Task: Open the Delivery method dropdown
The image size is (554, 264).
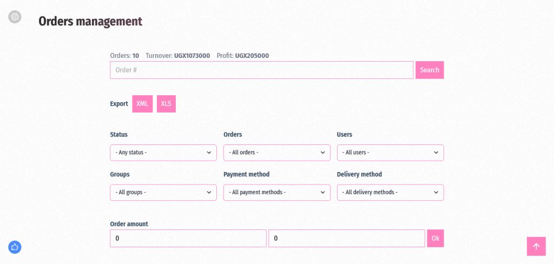Action: 390,192
